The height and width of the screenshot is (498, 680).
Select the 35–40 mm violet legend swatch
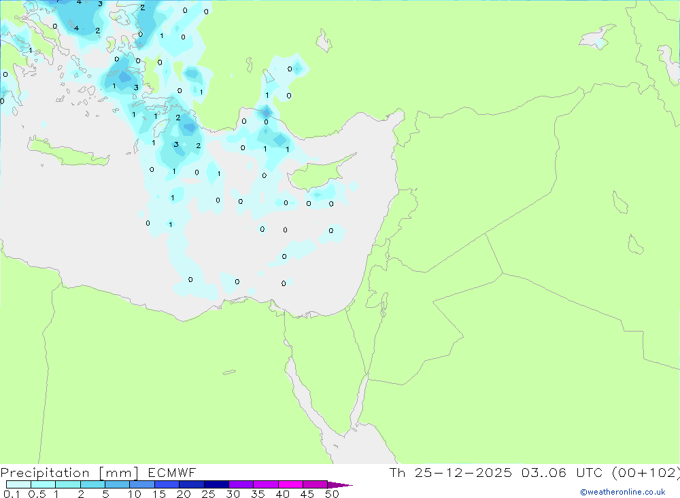click(266, 484)
